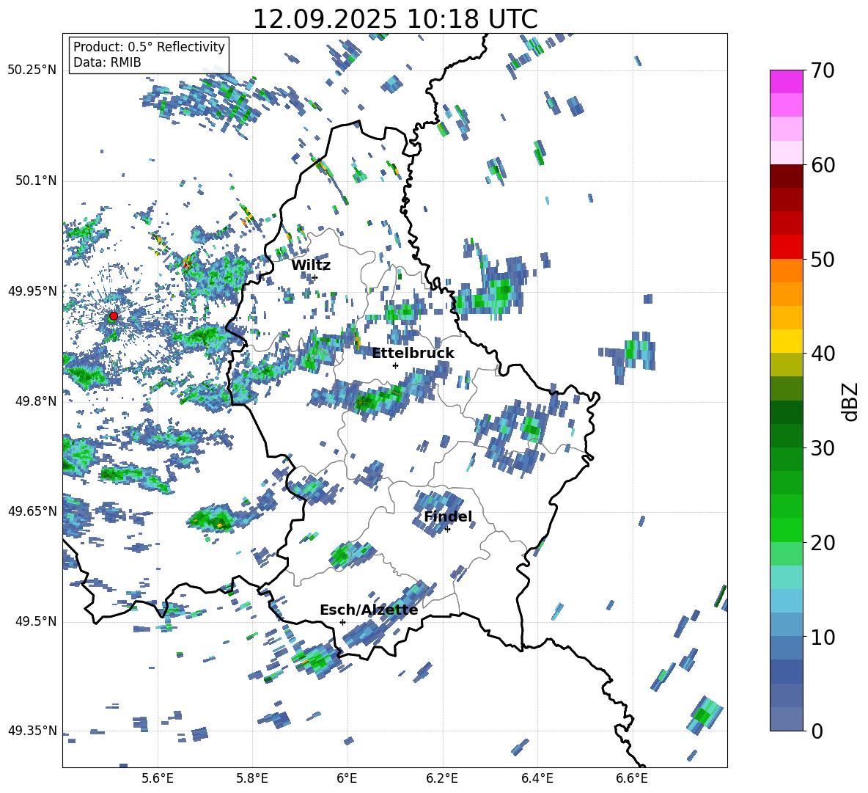868x793 pixels.
Task: Click the 50.25°N latitude label
Action: coord(32,70)
